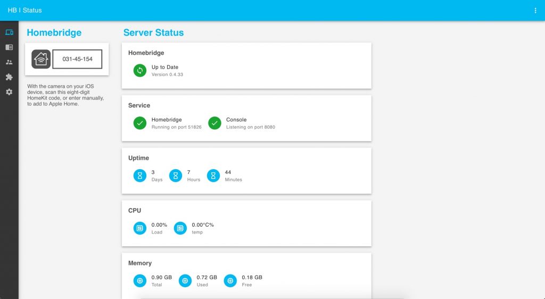This screenshot has height=299, width=545.
Task: Click the Version 0.4.33 text
Action: pyautogui.click(x=167, y=74)
